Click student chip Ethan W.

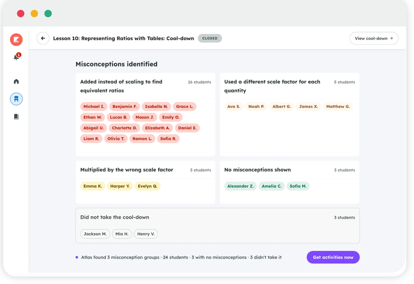(x=93, y=117)
